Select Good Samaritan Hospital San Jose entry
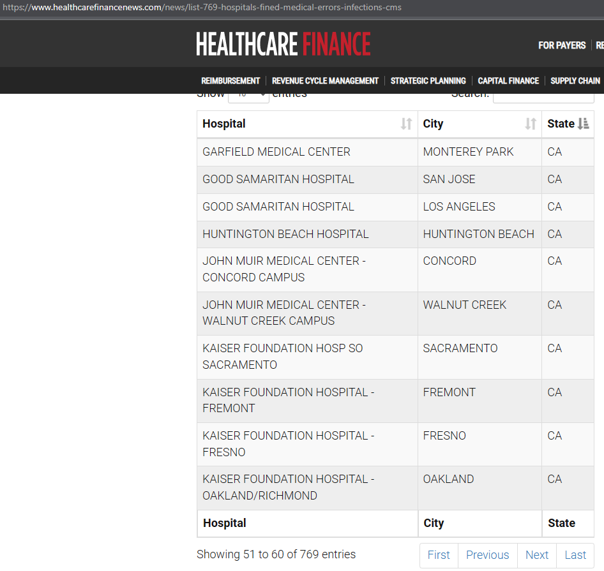The height and width of the screenshot is (571, 604). (x=278, y=179)
